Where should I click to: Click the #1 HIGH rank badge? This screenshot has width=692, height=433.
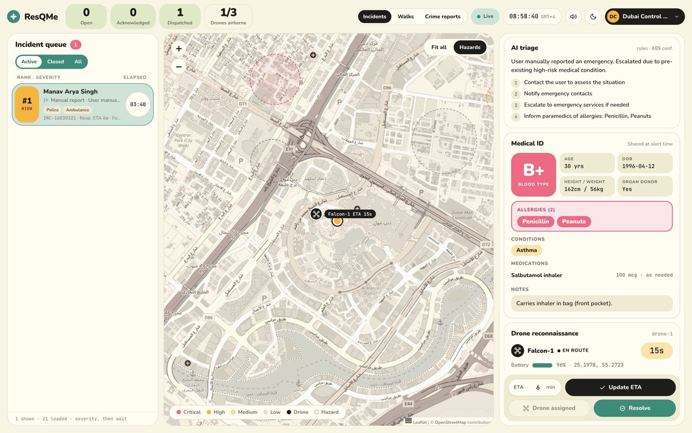pos(27,104)
